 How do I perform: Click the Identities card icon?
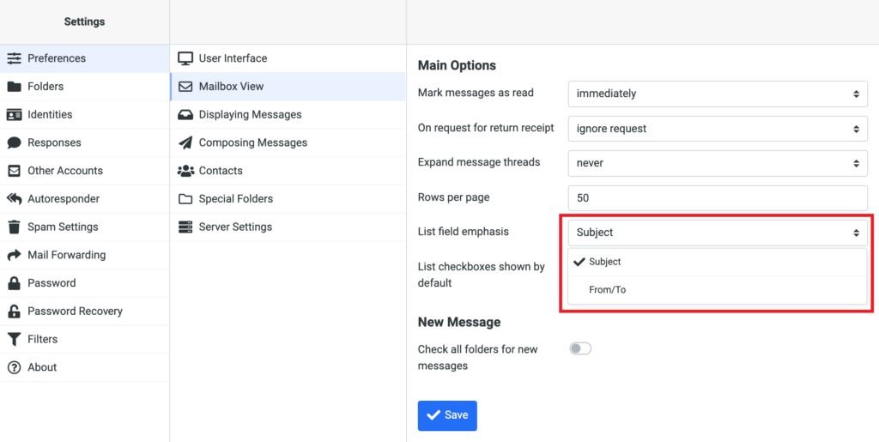(14, 115)
